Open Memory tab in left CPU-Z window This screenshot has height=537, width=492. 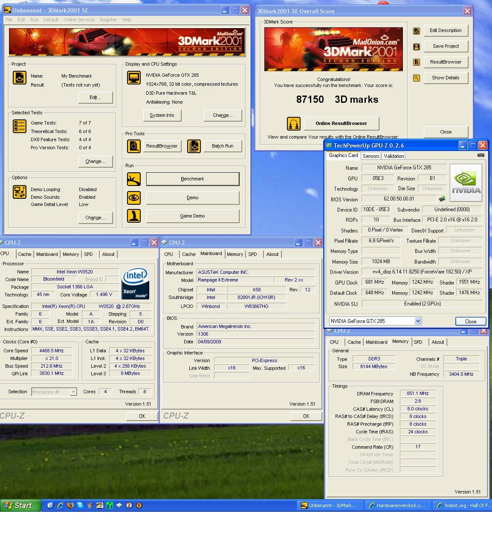[x=71, y=254]
